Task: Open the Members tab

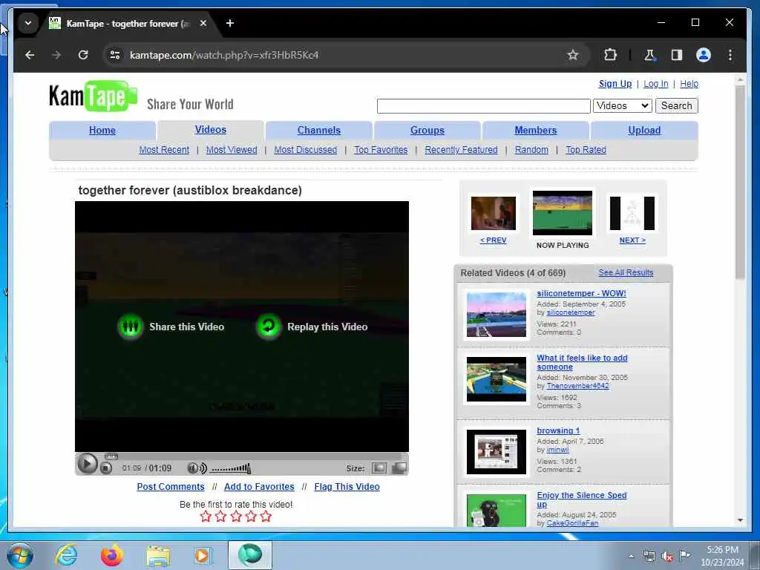Action: point(536,130)
